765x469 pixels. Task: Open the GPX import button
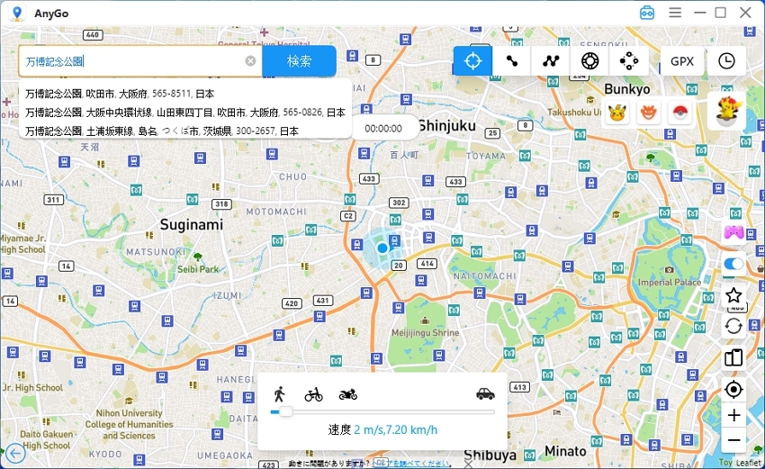[x=682, y=61]
